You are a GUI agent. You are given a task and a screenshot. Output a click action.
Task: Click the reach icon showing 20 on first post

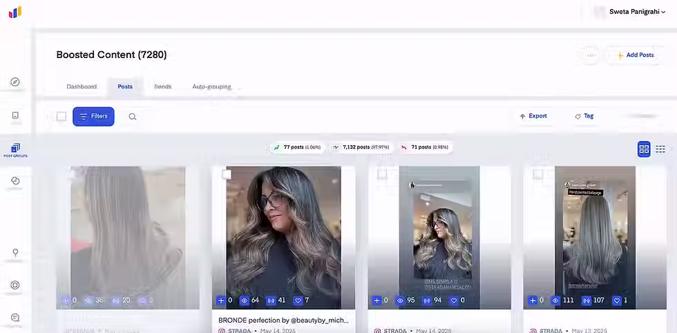(x=115, y=300)
